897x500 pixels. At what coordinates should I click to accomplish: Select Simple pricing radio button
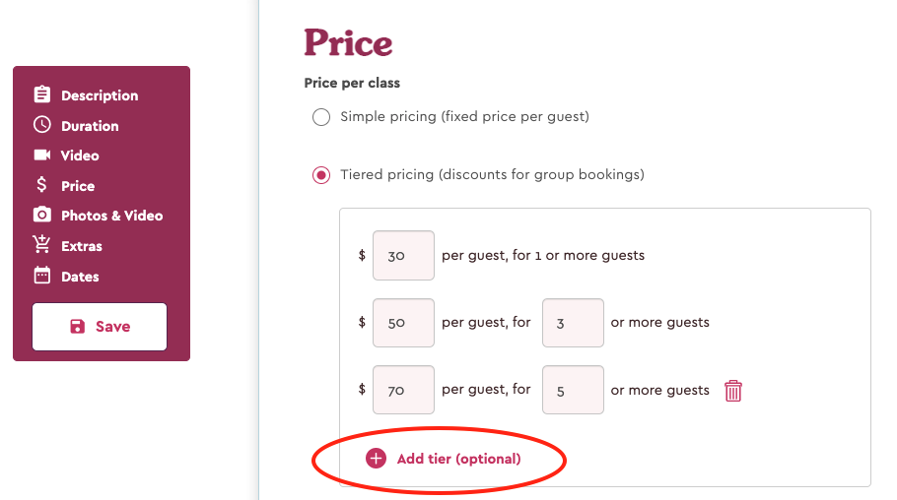[321, 117]
